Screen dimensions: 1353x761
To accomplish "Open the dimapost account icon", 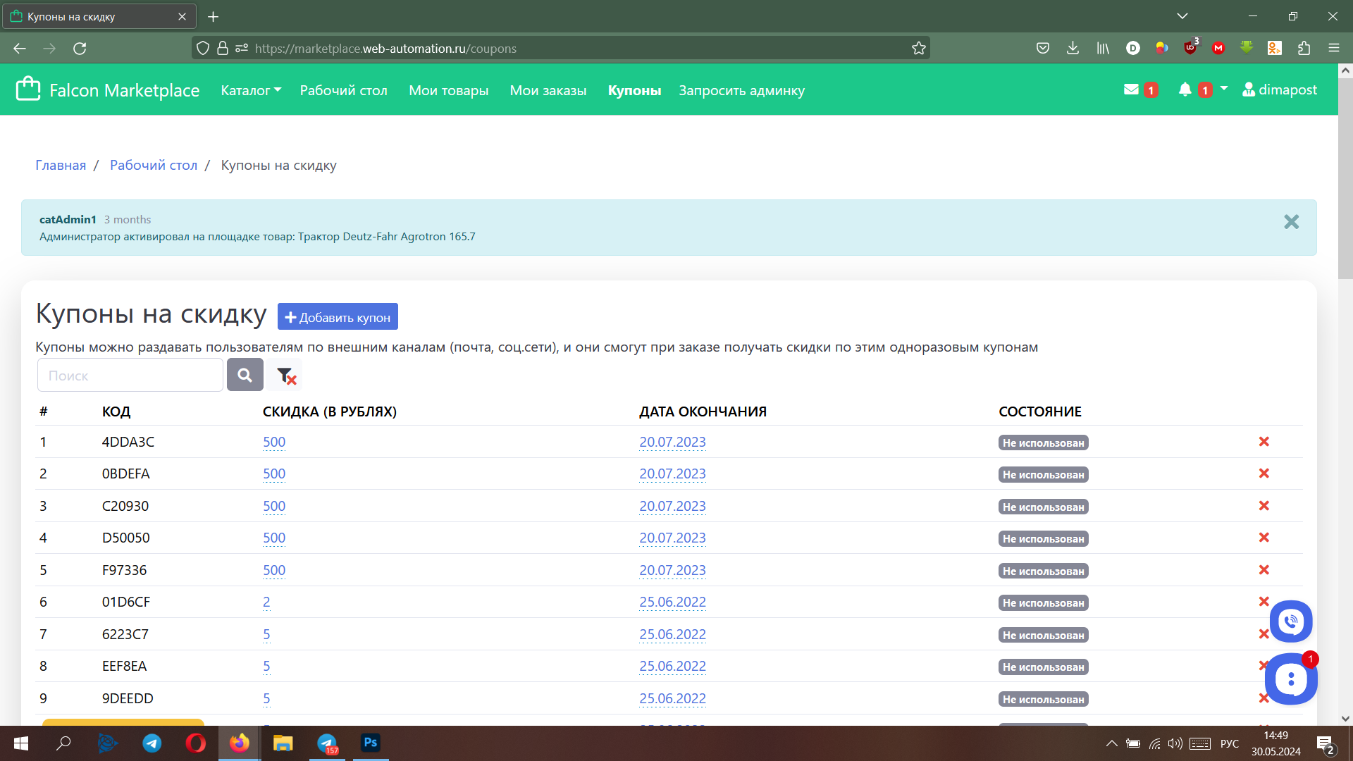I will 1280,89.
